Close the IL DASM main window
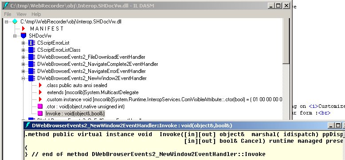 tap(286, 6)
